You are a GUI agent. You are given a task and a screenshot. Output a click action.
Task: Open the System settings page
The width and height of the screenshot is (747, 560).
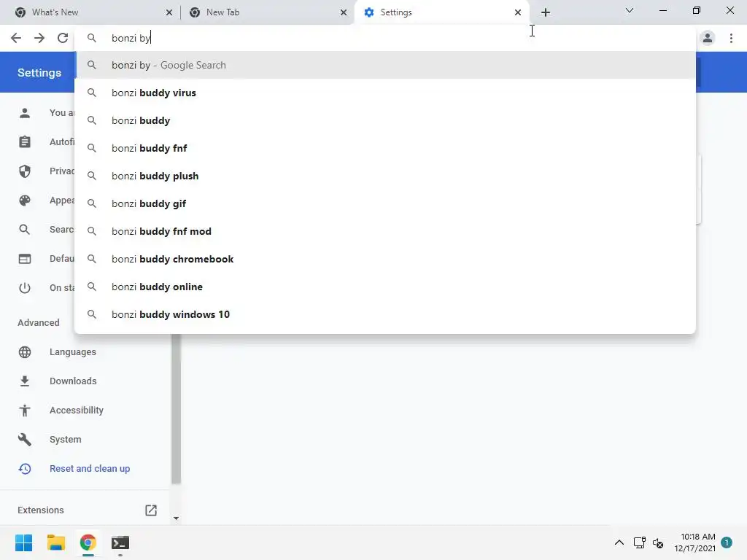[x=65, y=440]
